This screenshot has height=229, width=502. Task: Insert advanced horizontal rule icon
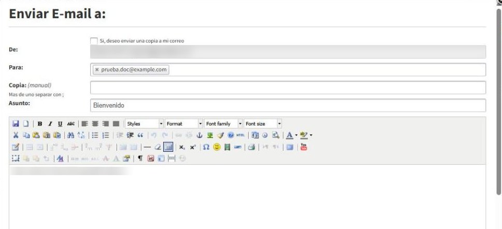pos(238,147)
